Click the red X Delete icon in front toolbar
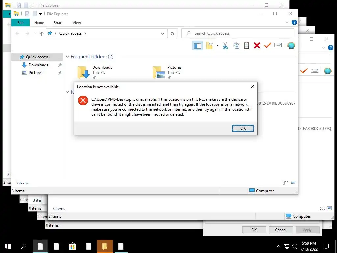 [x=257, y=45]
